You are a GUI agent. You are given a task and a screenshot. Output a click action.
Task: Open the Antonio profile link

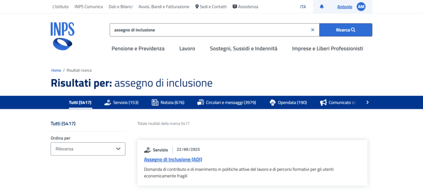[345, 7]
